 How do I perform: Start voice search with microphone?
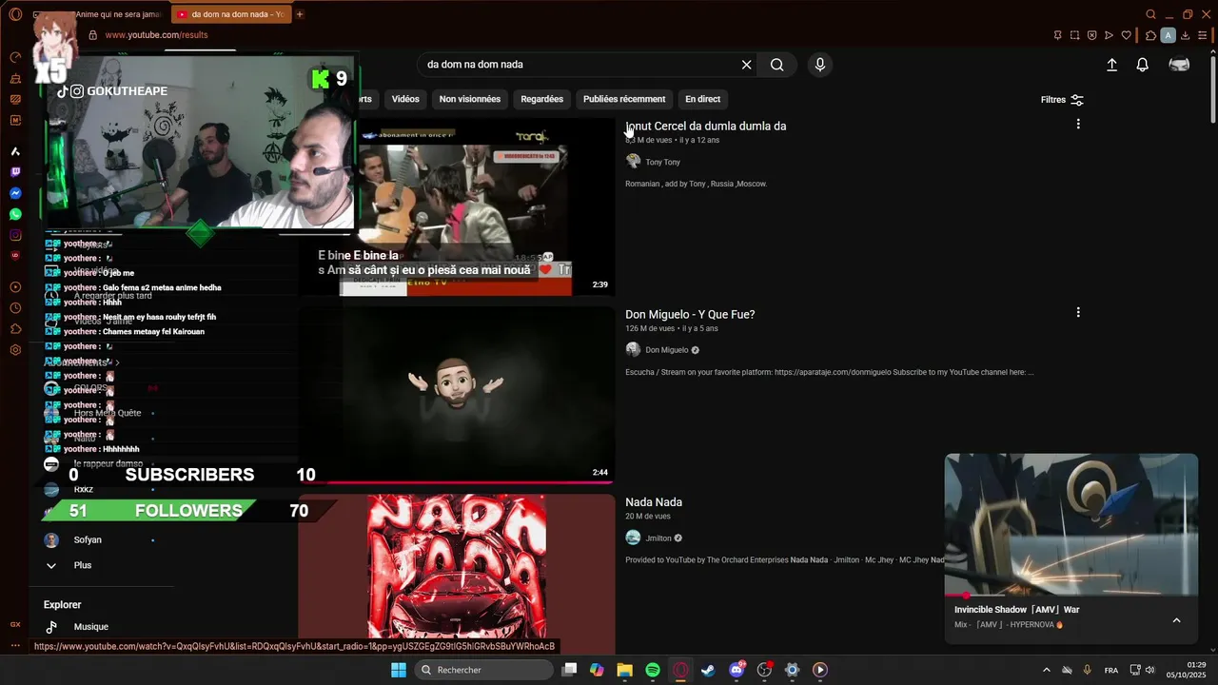820,65
